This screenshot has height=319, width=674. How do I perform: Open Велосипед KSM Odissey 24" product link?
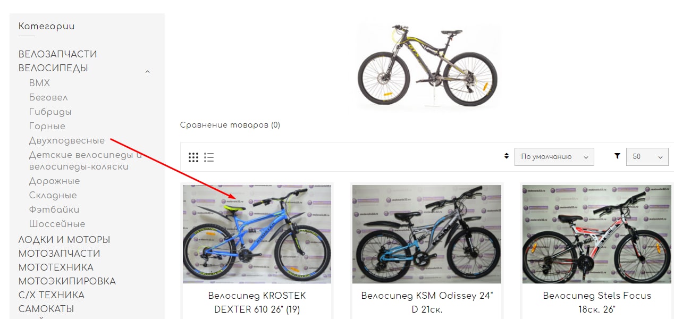[427, 302]
